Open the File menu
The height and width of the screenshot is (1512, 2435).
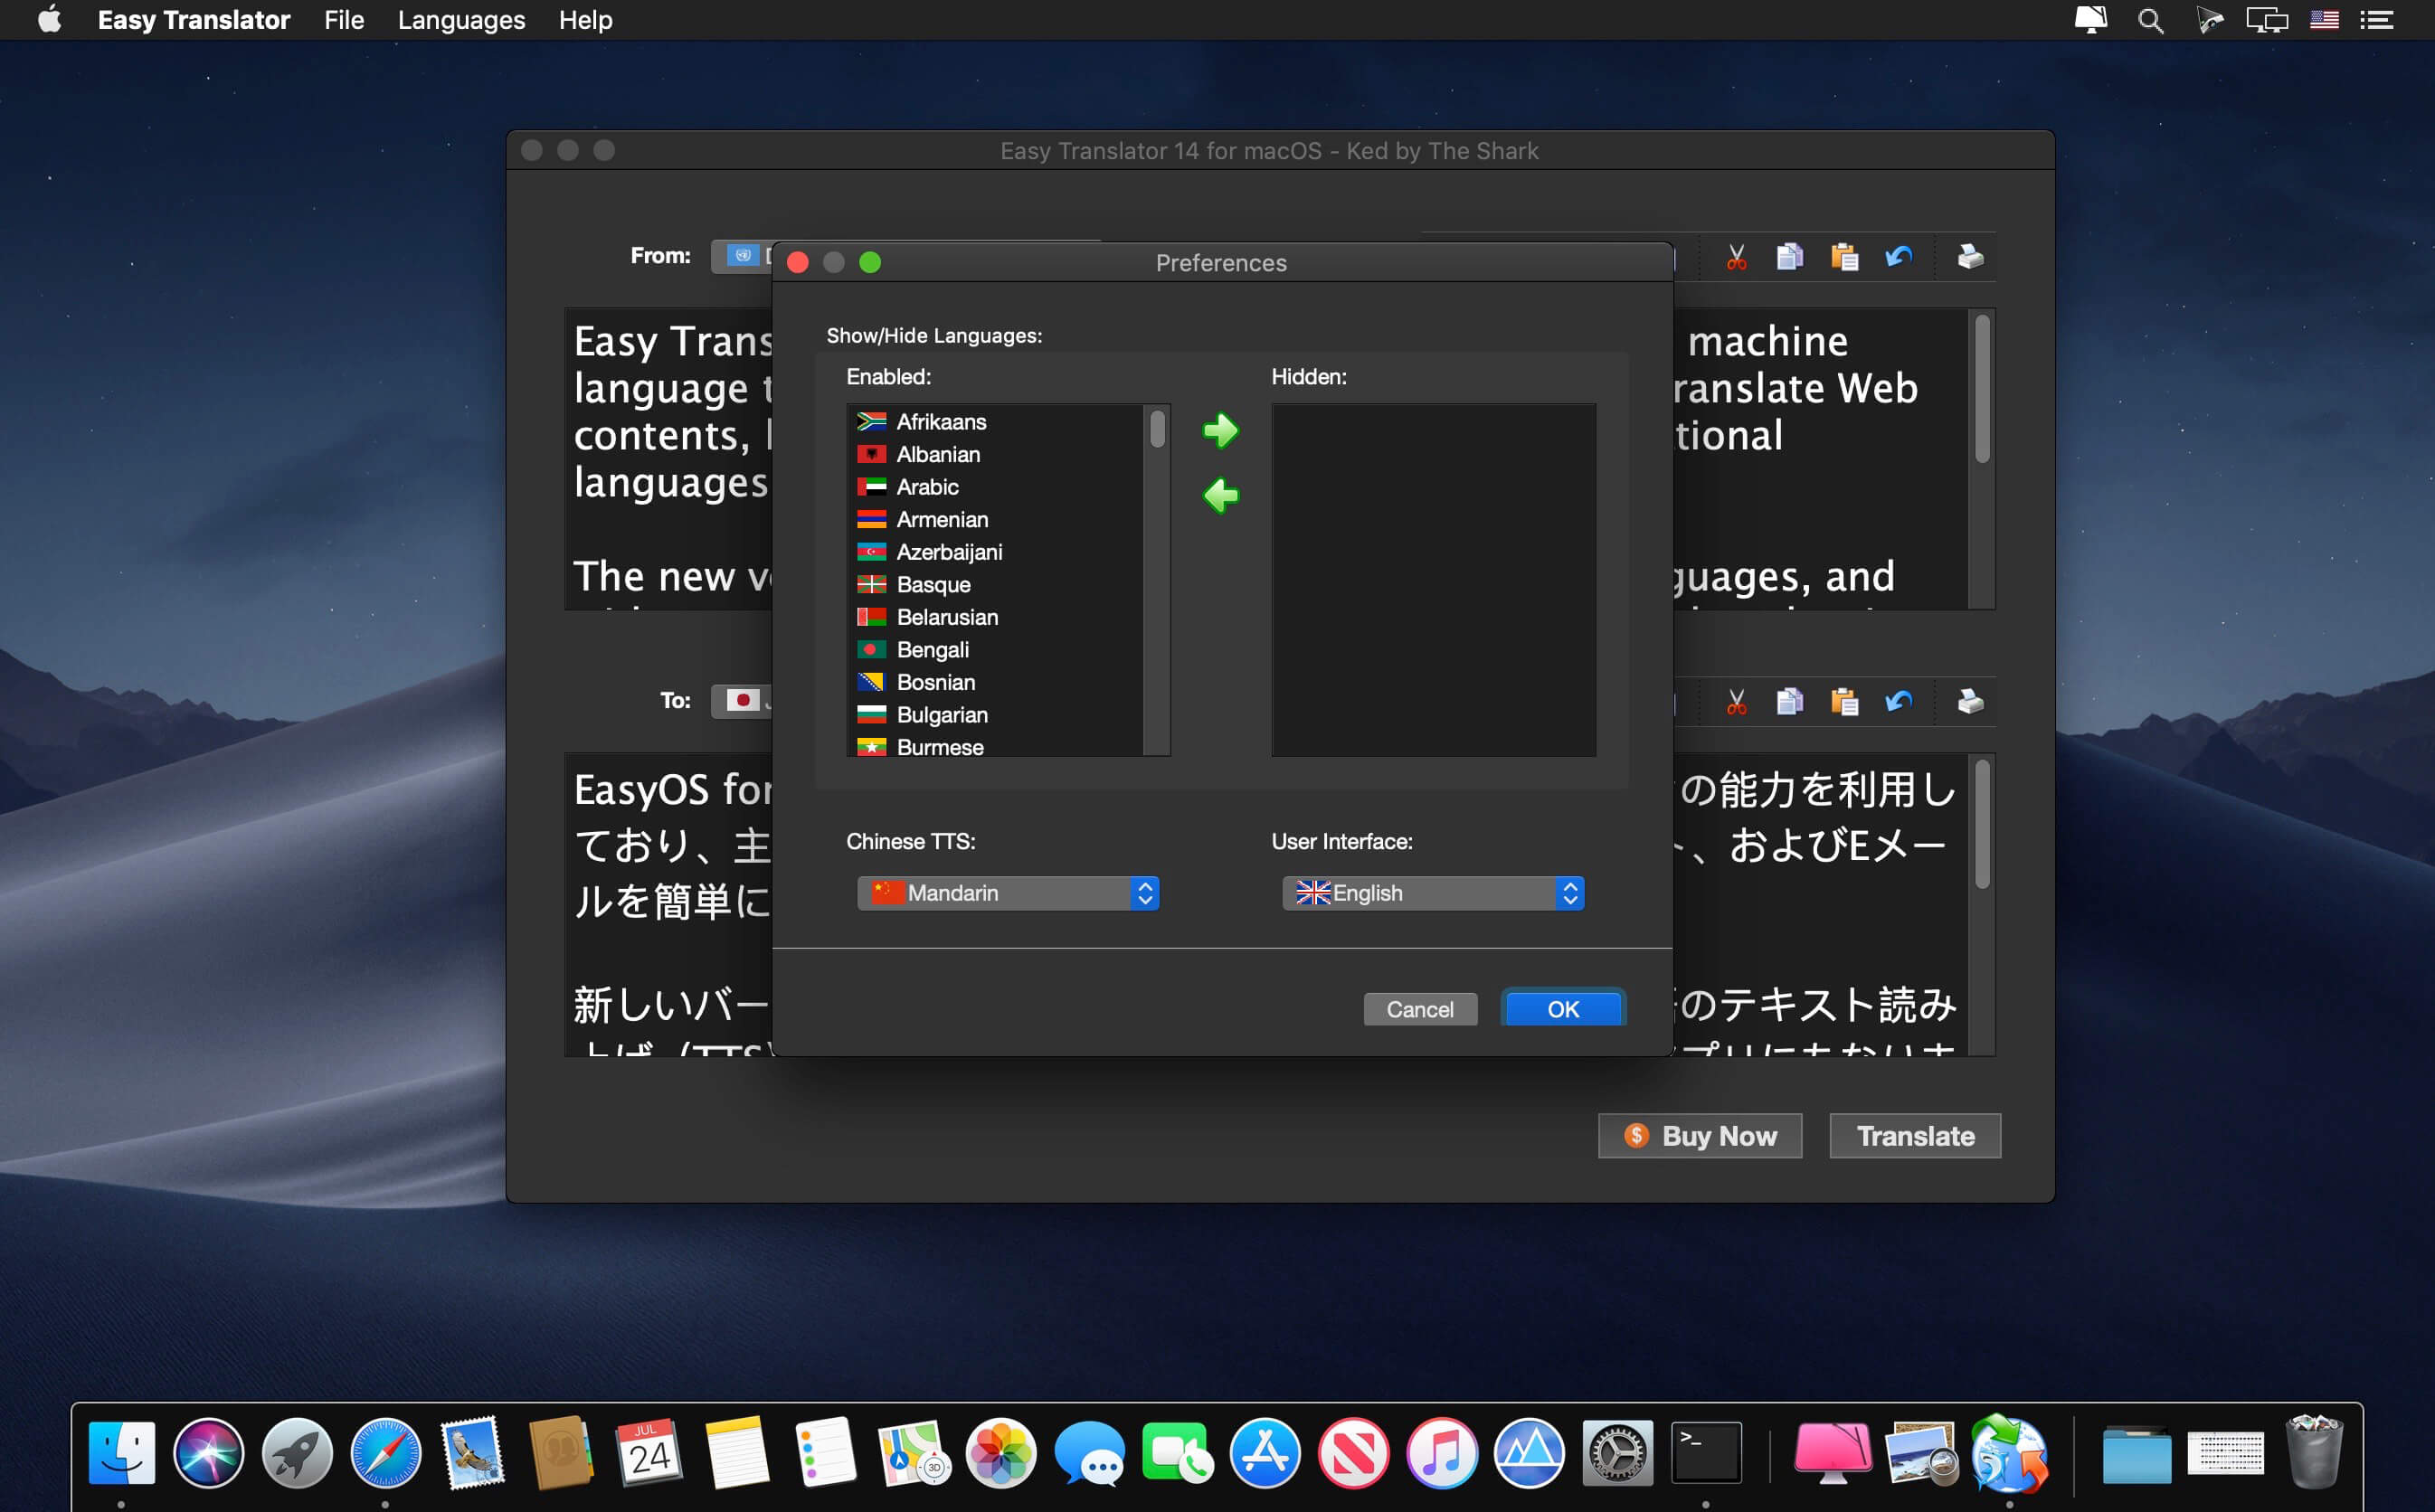coord(344,20)
